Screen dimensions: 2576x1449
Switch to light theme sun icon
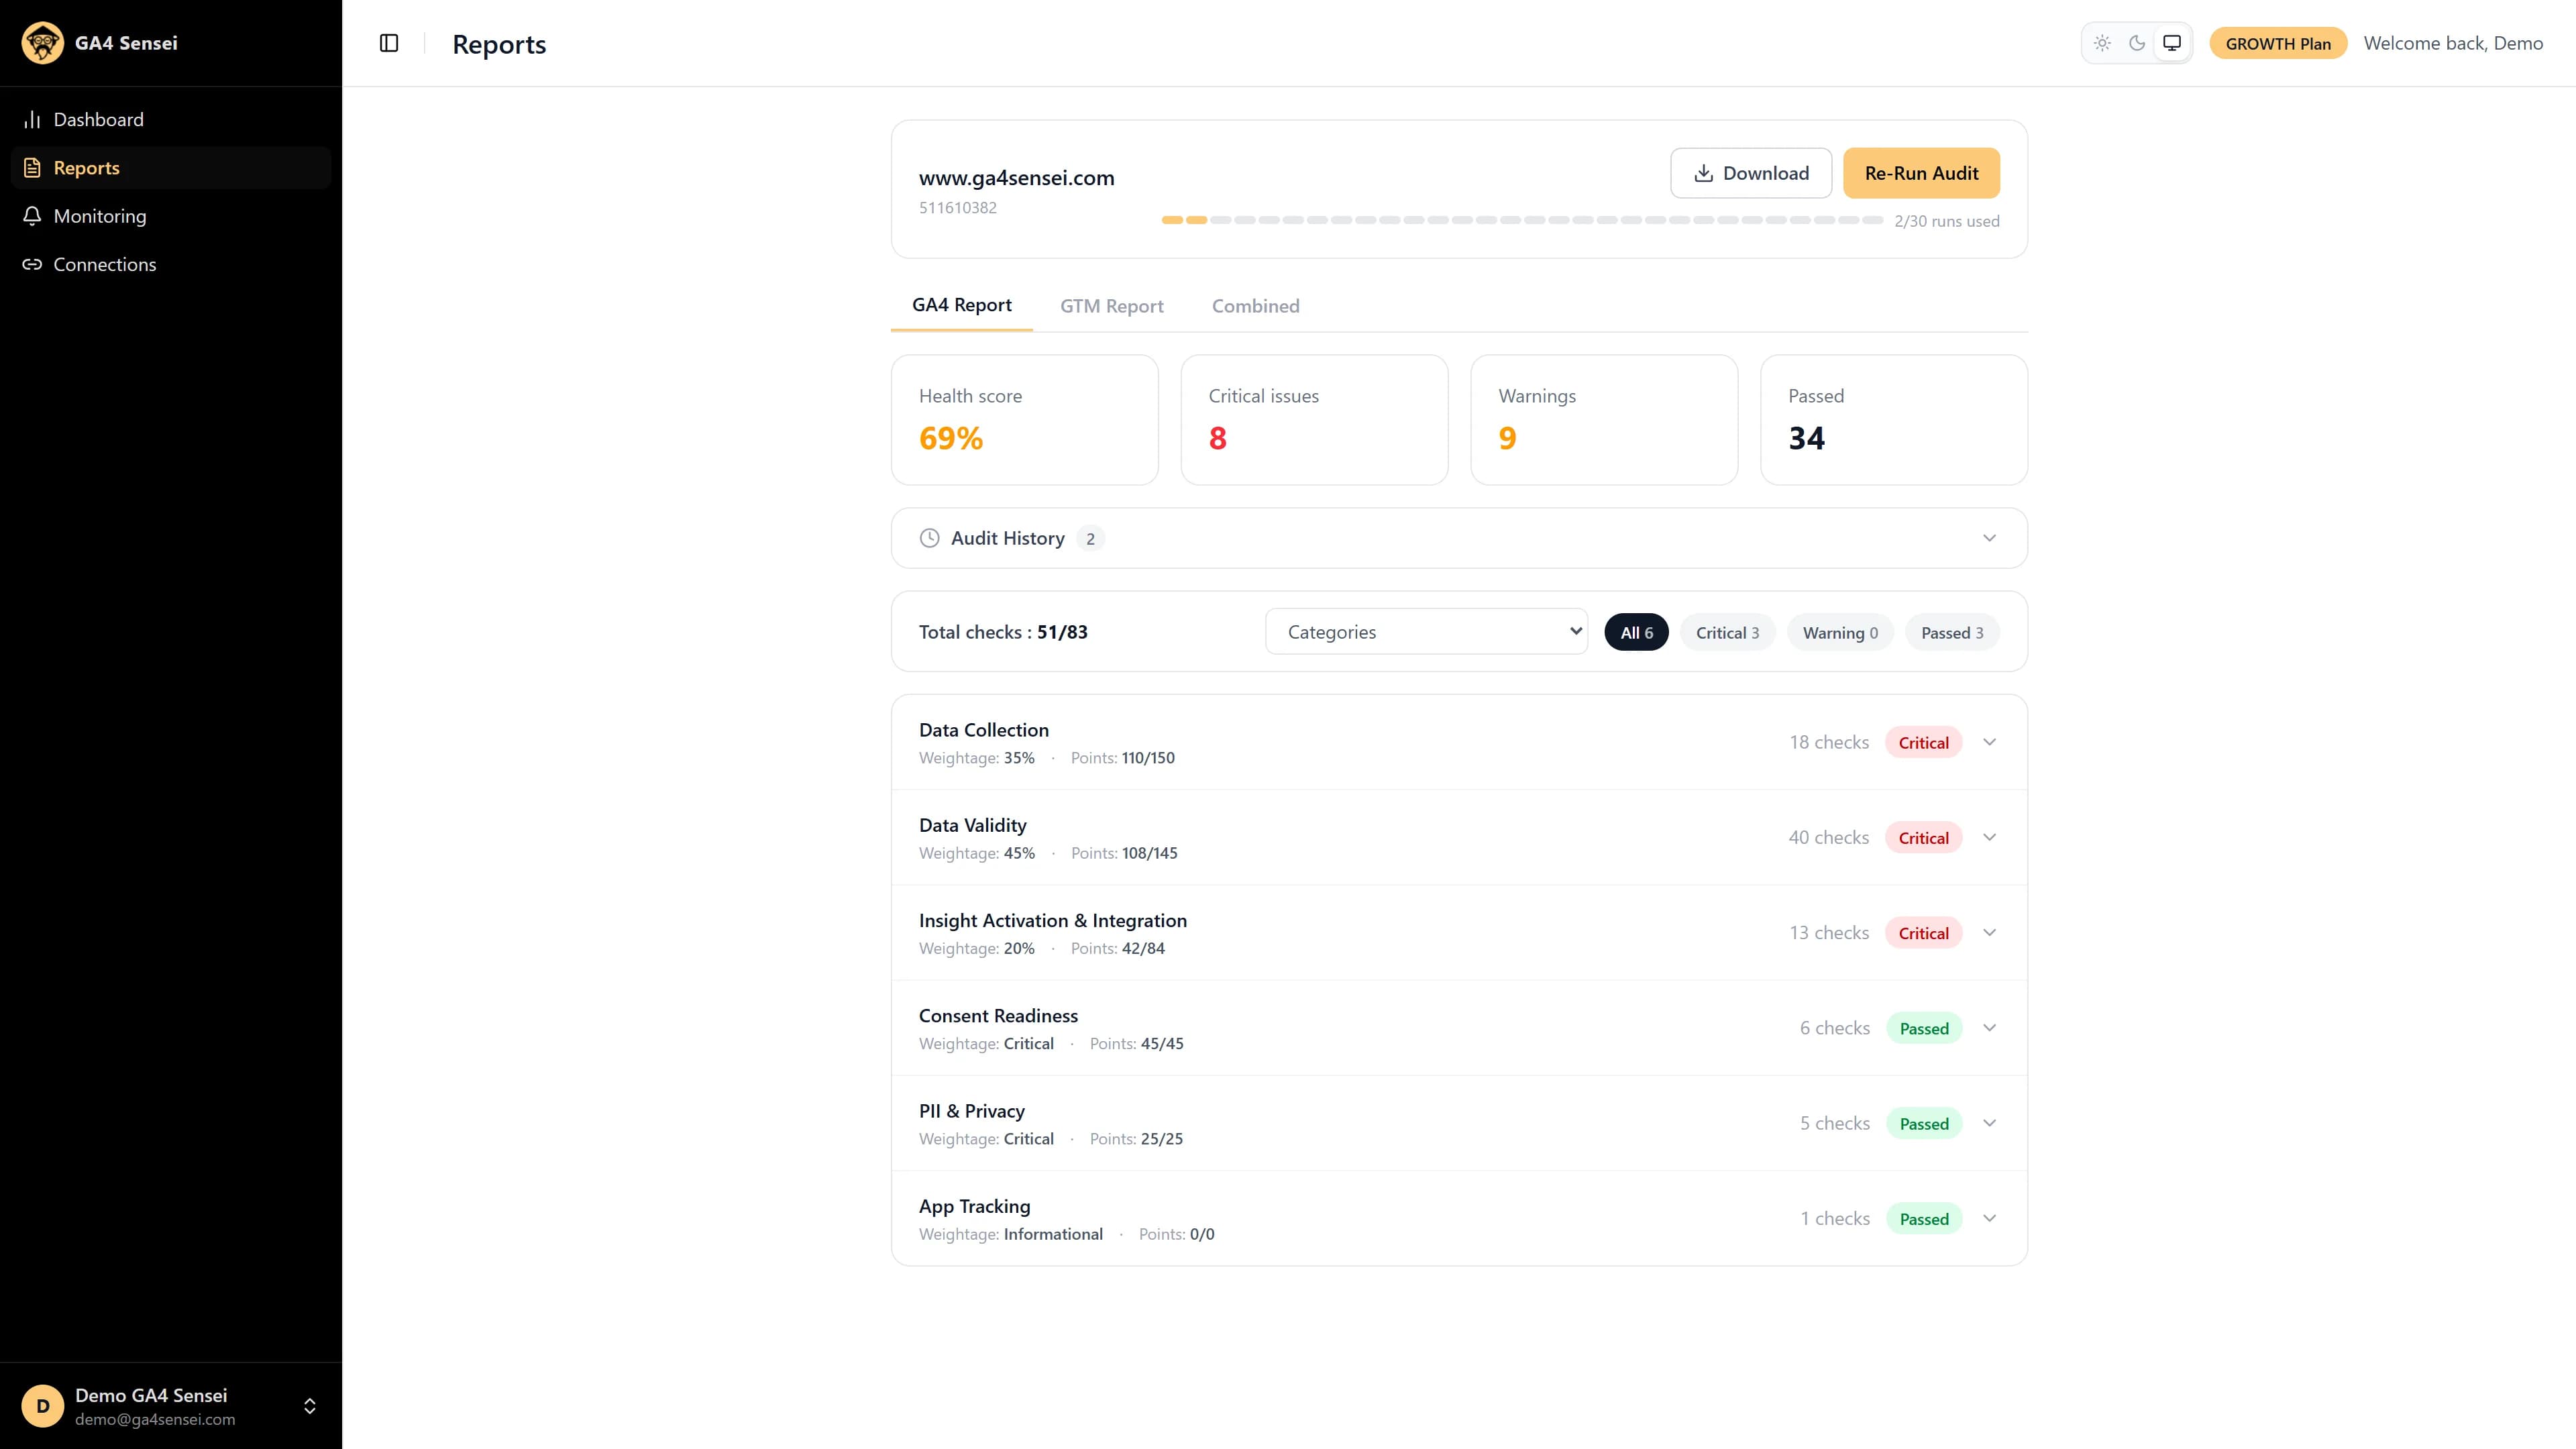(x=2102, y=43)
